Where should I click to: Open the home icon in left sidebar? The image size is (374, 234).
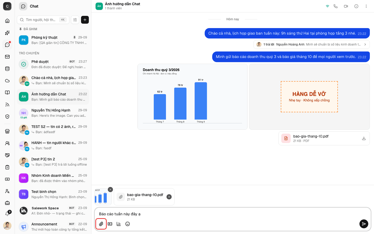pyautogui.click(x=7, y=21)
